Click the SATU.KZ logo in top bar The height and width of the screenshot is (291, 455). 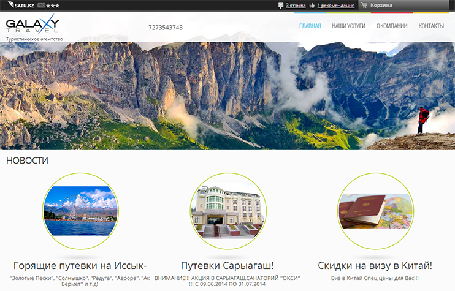click(x=20, y=6)
